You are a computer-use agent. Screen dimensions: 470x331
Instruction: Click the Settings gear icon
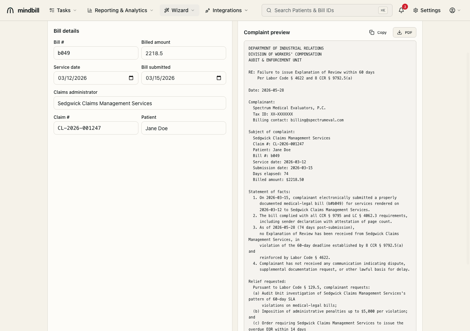416,10
